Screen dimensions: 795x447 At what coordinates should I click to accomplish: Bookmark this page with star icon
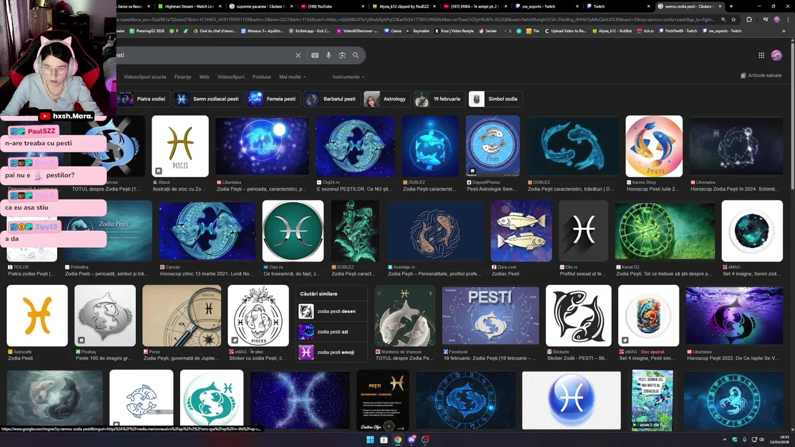734,19
